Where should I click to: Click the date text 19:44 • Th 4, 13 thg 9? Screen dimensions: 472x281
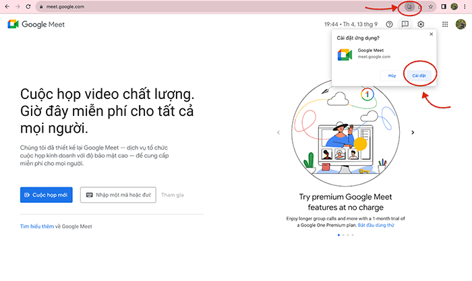351,24
